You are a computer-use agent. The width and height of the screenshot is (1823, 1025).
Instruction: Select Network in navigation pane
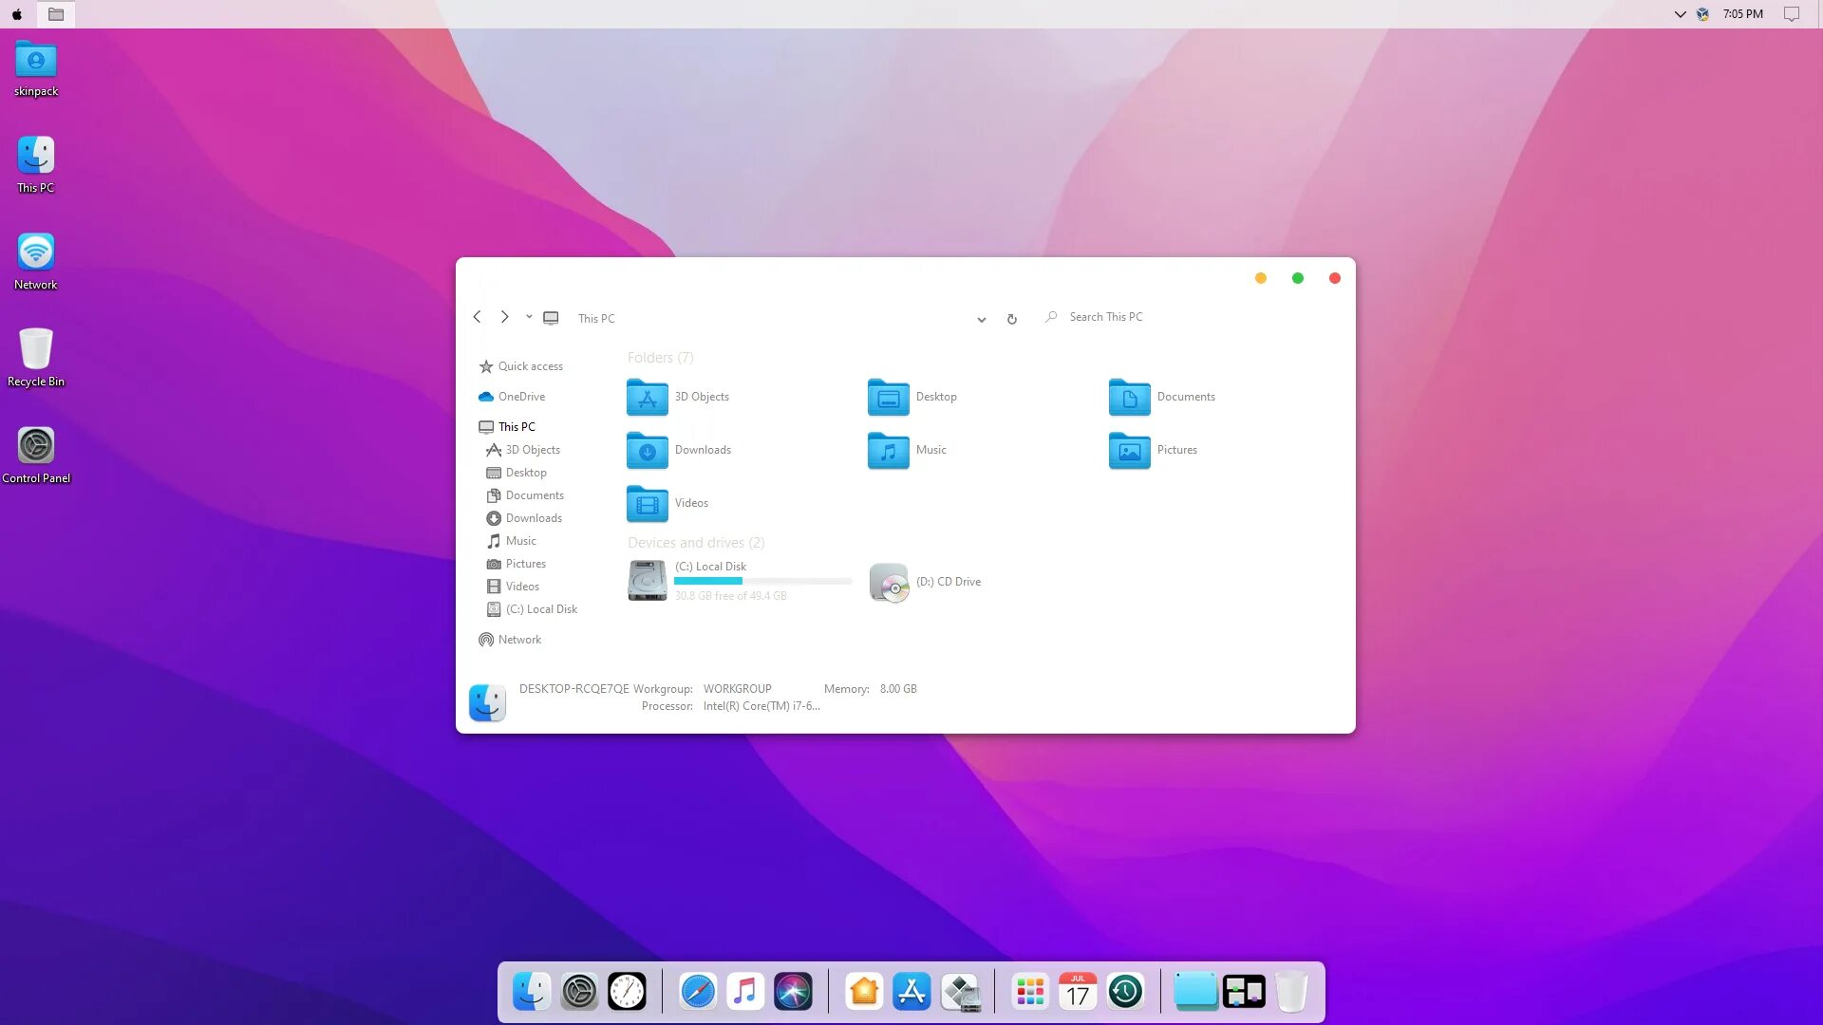pos(519,640)
